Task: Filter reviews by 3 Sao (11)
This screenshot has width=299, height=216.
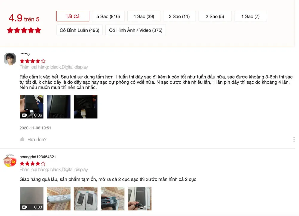Action: click(x=179, y=16)
